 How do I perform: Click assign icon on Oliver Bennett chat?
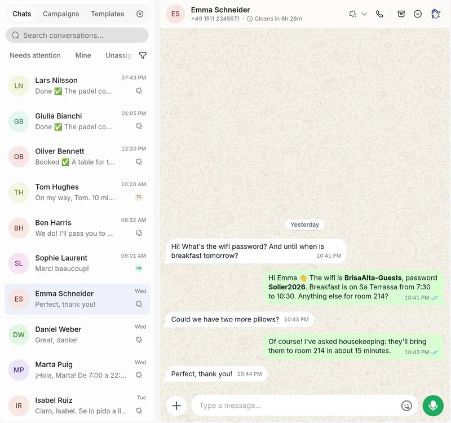coord(139,162)
